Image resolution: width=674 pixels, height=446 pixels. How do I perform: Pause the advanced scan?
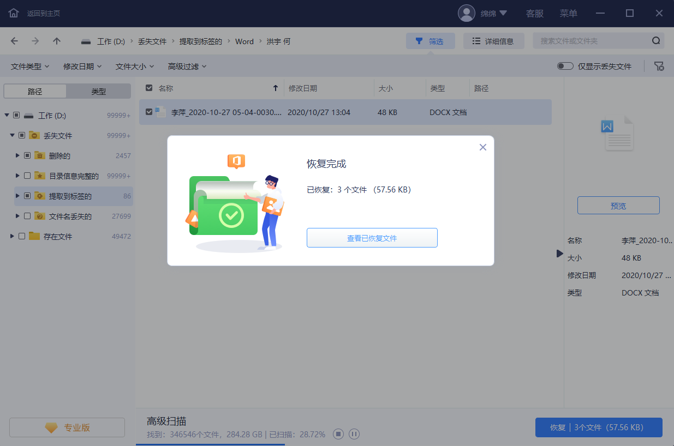click(354, 435)
